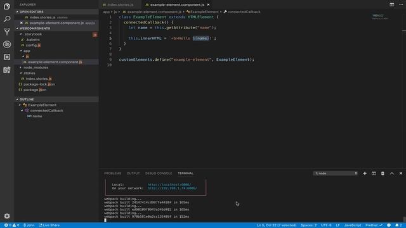Click the app breadcrumb segment
The height and width of the screenshot is (228, 406).
pyautogui.click(x=106, y=11)
